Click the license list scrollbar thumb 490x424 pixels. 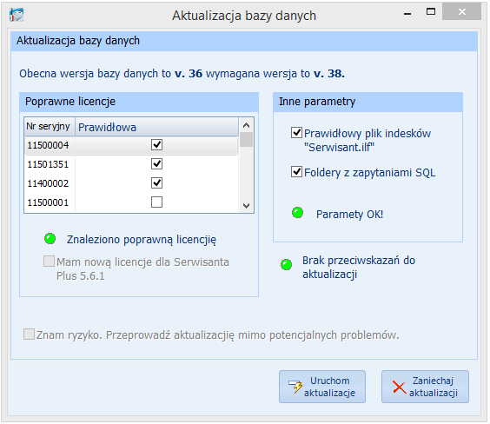coord(246,140)
